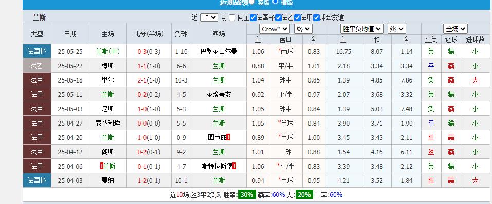This screenshot has width=492, height=204.
Task: Click the 赢率 60% value in summary
Action: click(x=279, y=195)
